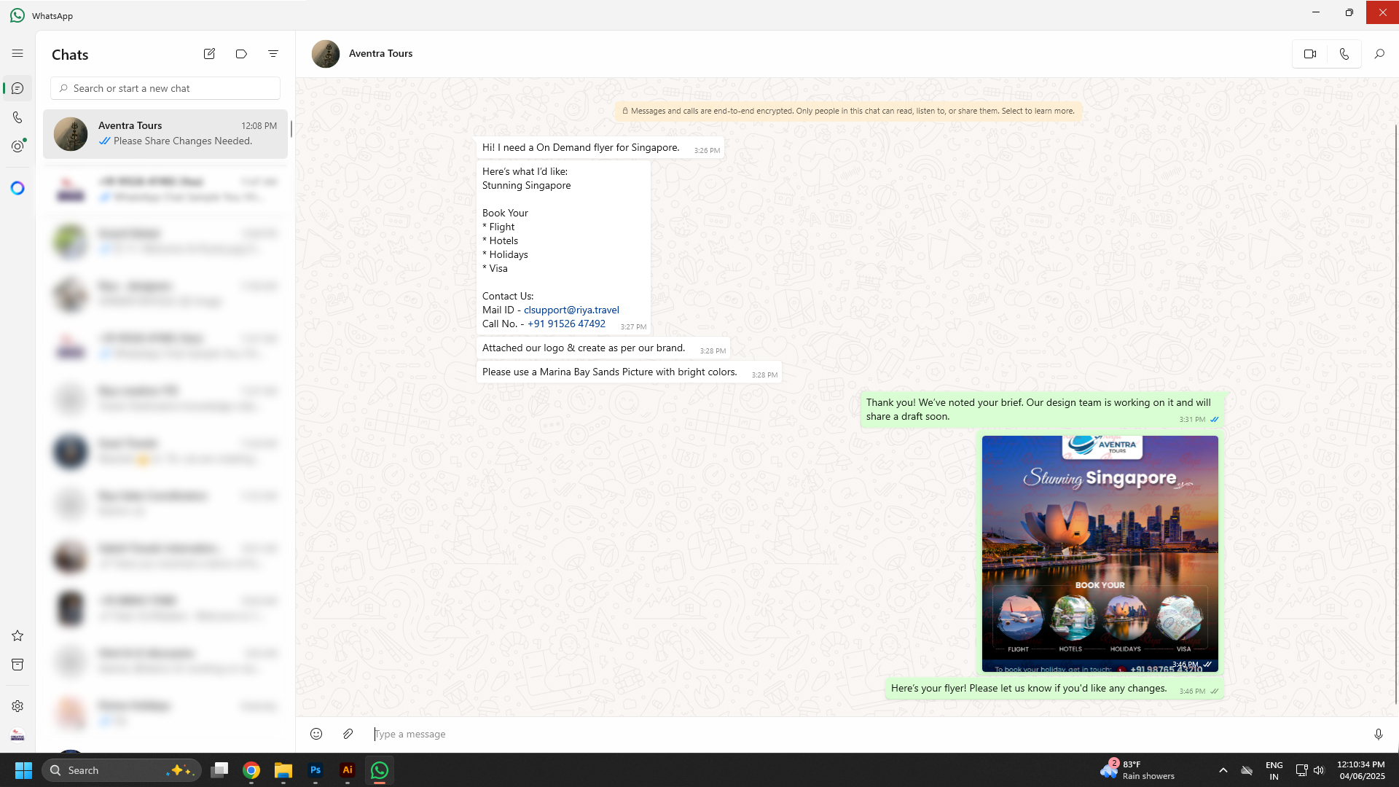Image resolution: width=1399 pixels, height=787 pixels.
Task: Click the chat conversation scrollbar
Action: pos(1396,414)
